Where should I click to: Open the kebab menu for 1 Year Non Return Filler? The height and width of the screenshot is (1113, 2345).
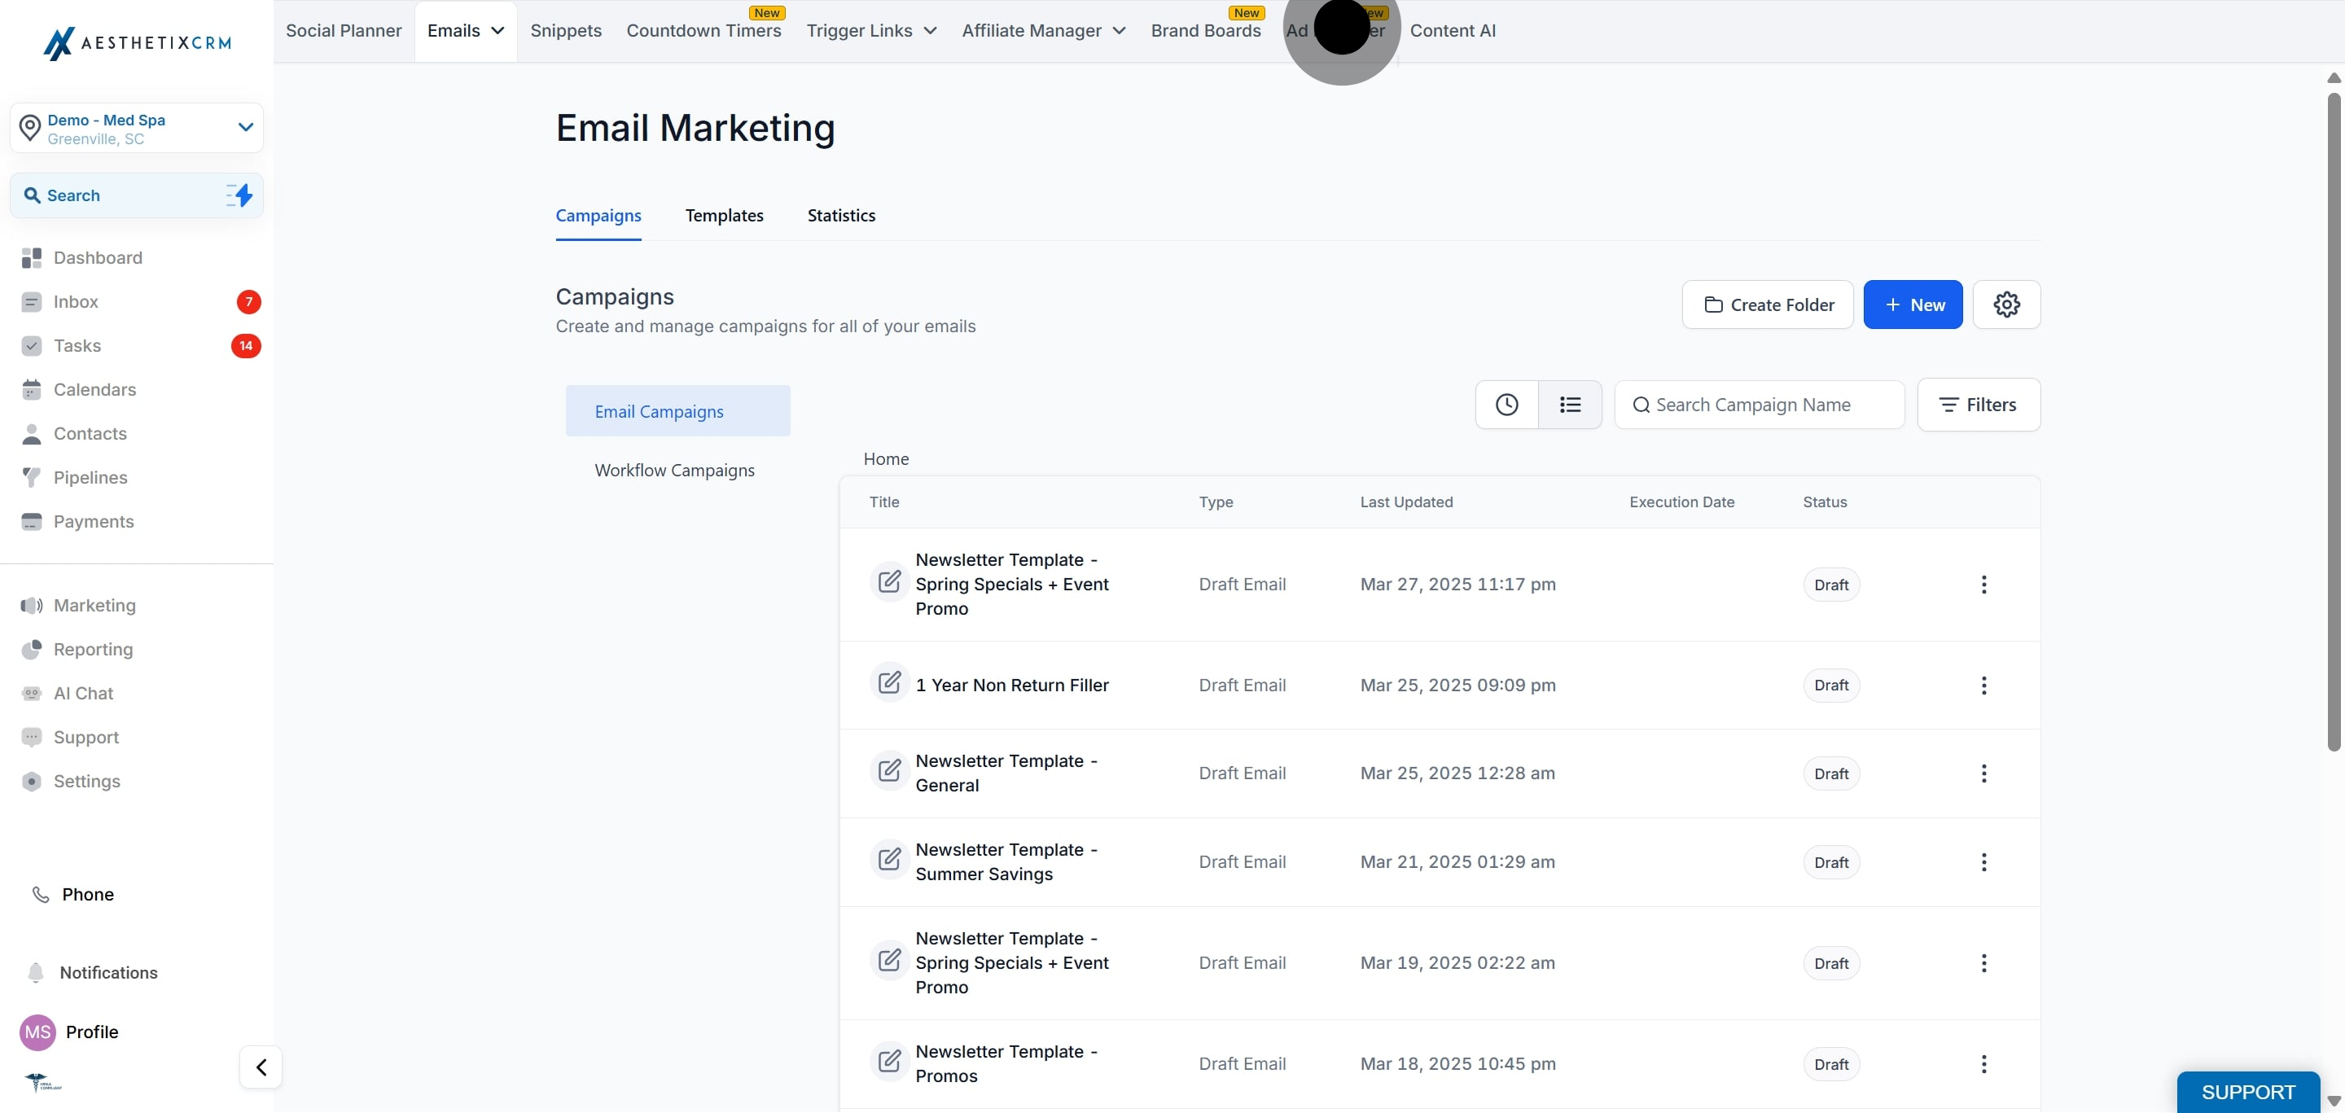click(1983, 686)
